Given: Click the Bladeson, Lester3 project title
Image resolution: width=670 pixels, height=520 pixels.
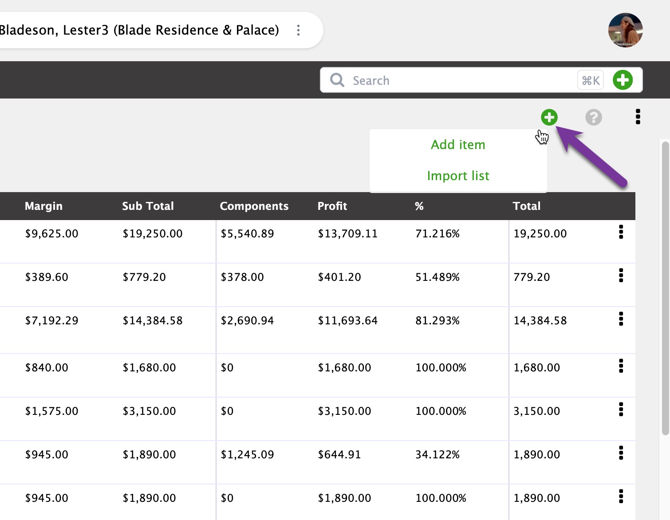Looking at the screenshot, I should [139, 30].
